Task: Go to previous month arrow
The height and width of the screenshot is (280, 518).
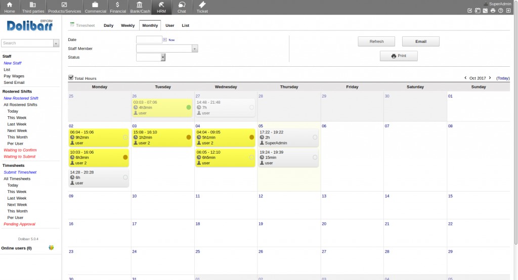Action: pyautogui.click(x=465, y=78)
